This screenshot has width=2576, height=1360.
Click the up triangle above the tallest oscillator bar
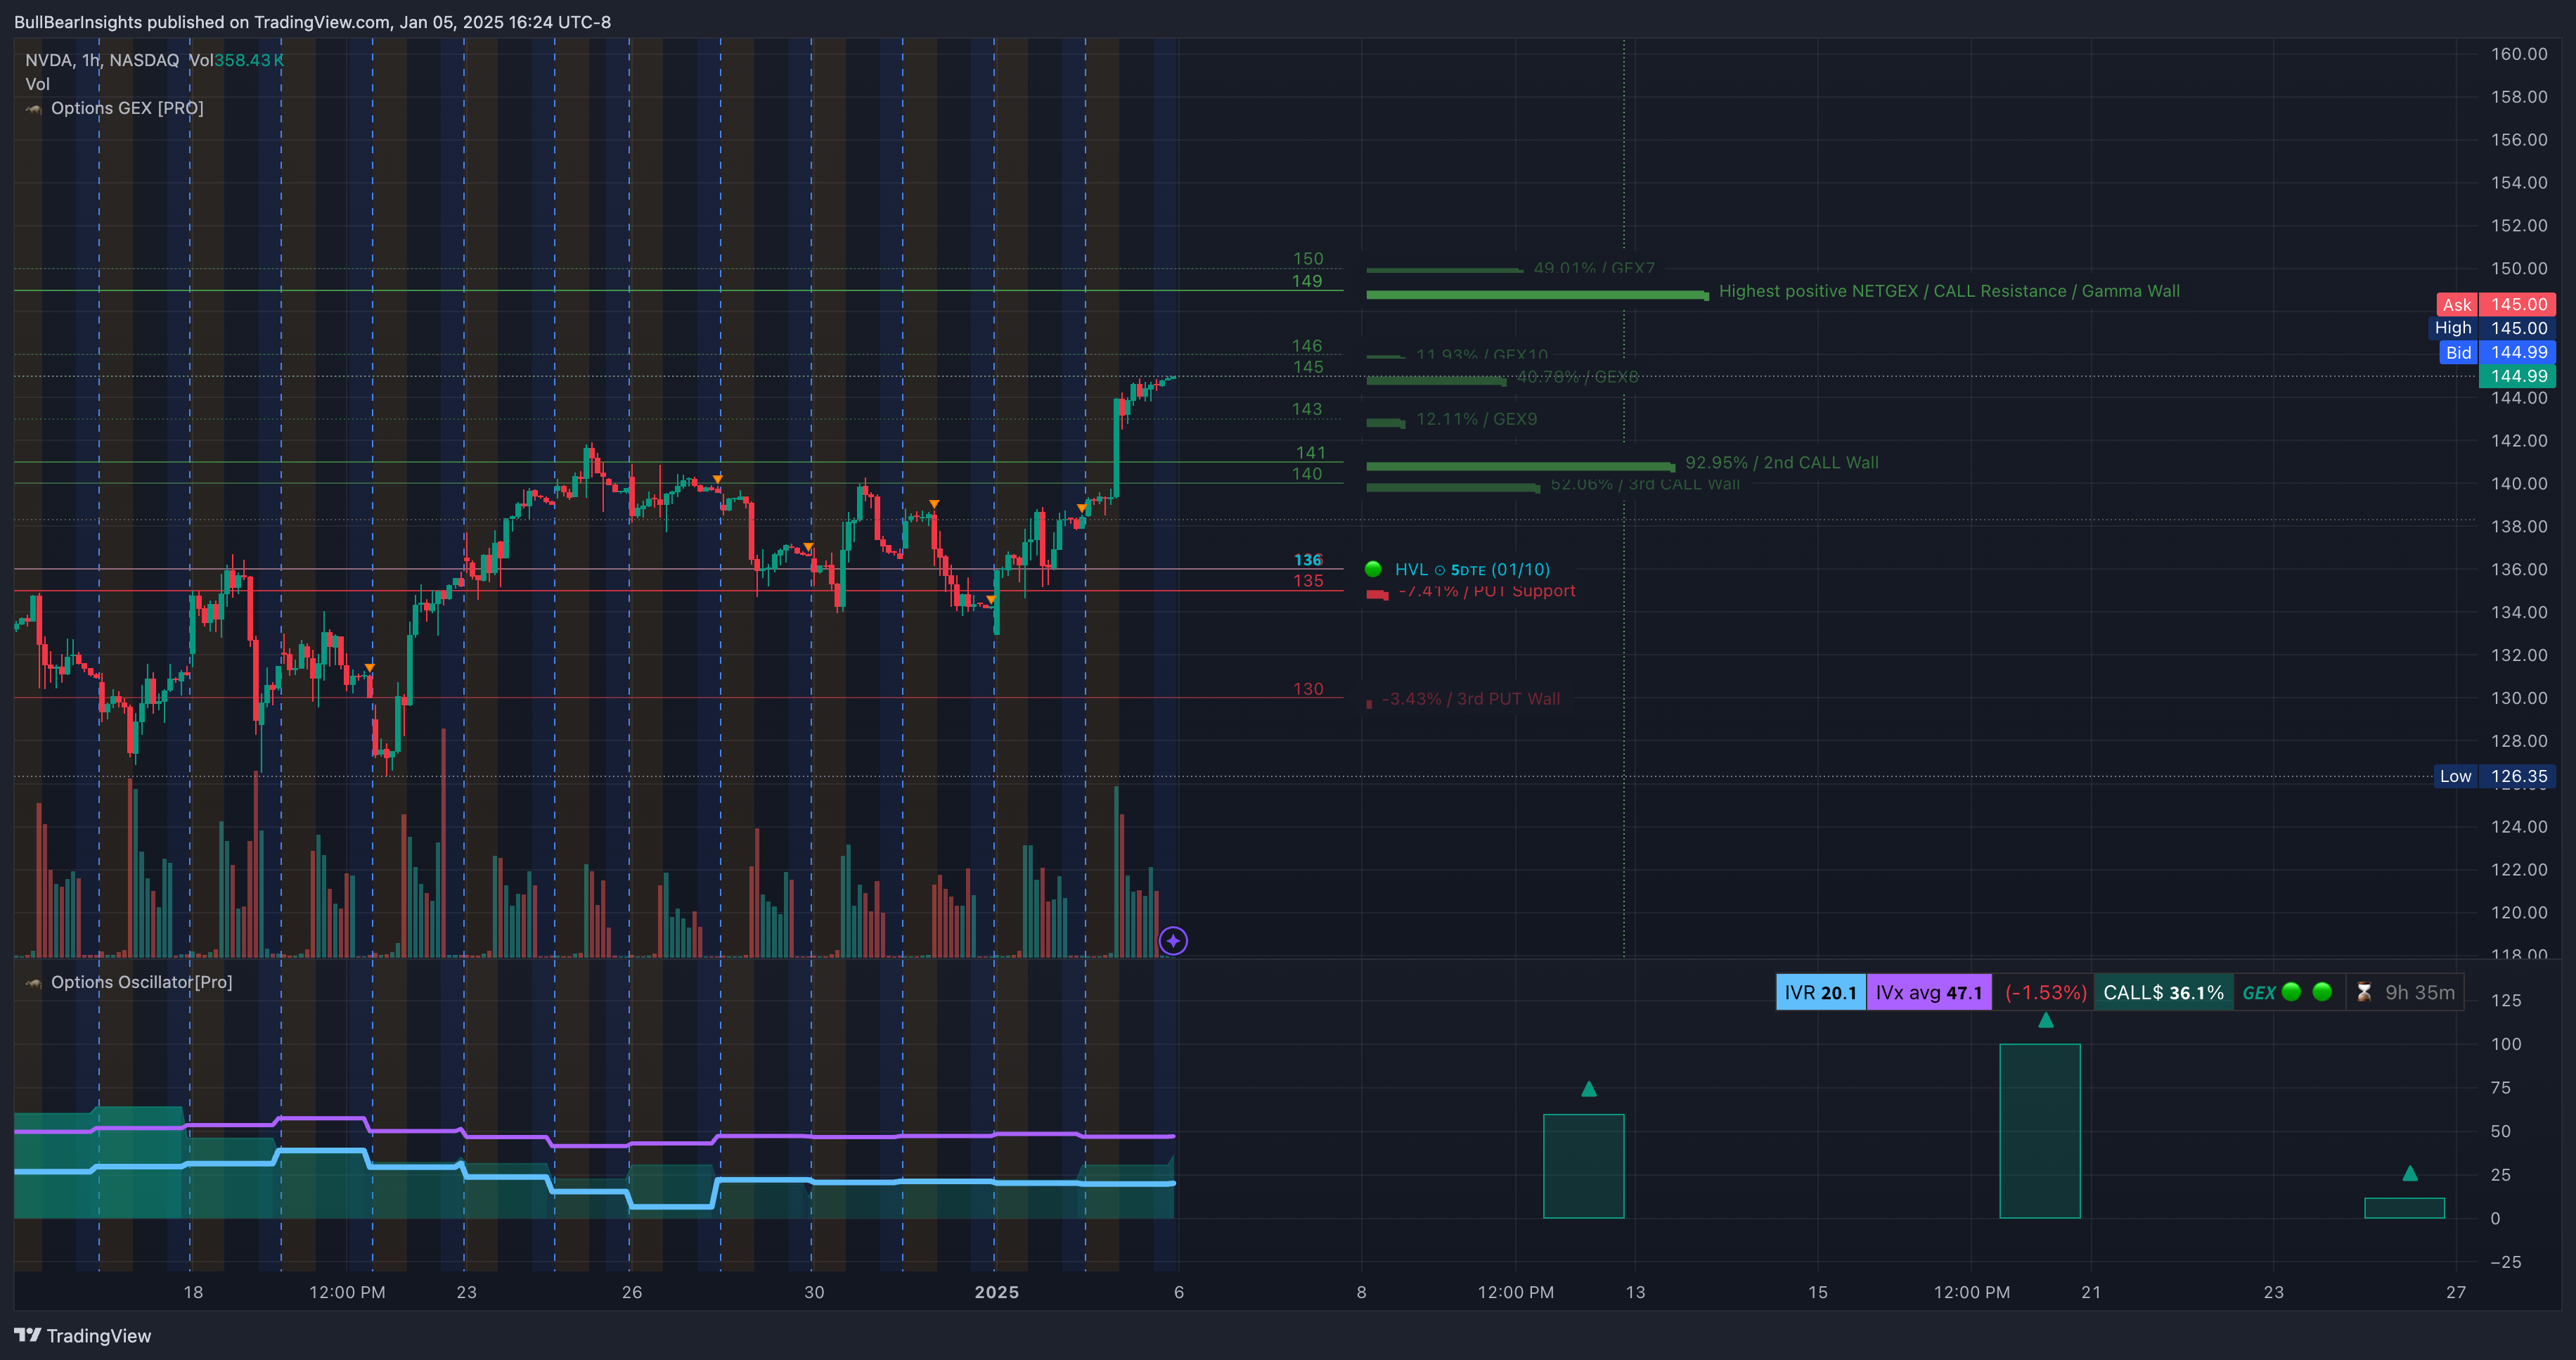click(2046, 1020)
